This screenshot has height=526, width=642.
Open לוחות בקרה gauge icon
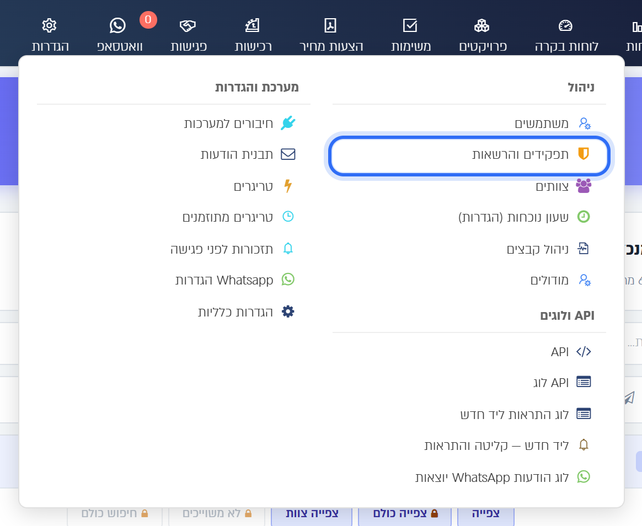point(565,25)
